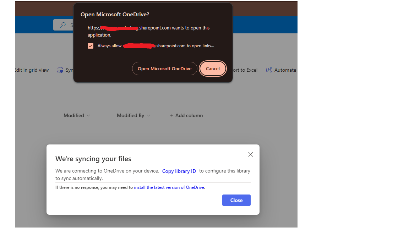409x230 pixels.
Task: Close the syncing files dialog with X
Action: [x=250, y=154]
